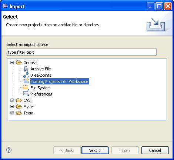The width and height of the screenshot is (174, 160).
Task: Click the Team folder icon
Action: coord(19,113)
